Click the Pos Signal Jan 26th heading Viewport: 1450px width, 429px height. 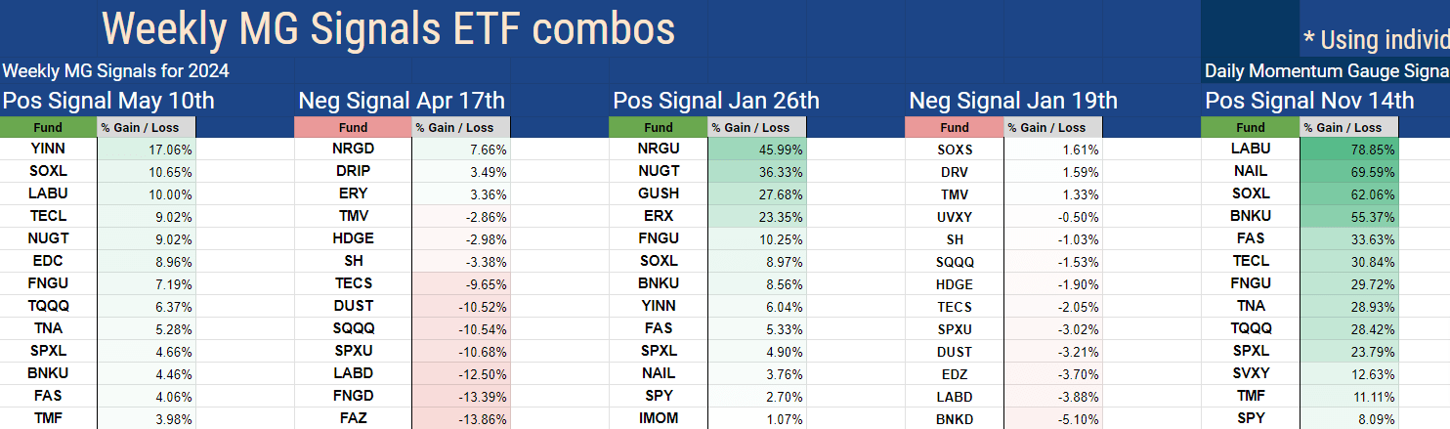coord(716,101)
